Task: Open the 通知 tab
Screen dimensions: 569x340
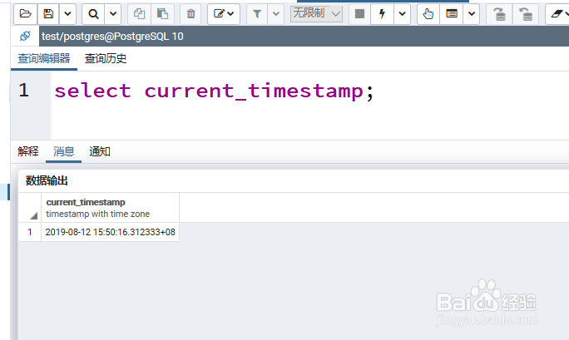Action: tap(100, 151)
